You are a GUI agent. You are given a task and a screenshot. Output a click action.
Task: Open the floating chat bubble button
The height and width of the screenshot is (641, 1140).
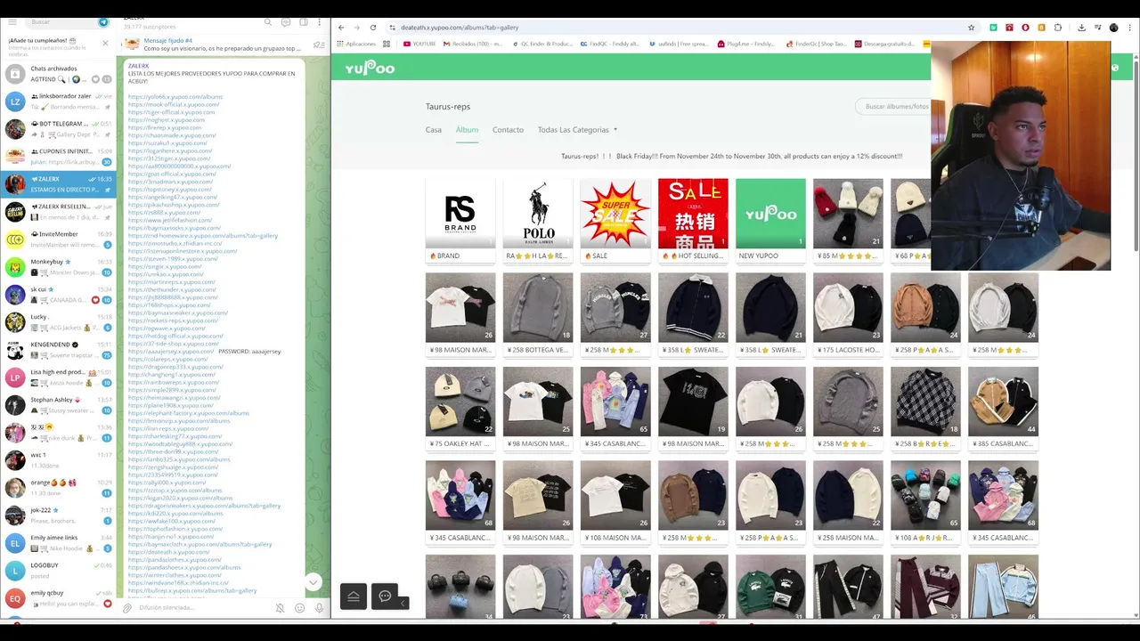[x=385, y=596]
